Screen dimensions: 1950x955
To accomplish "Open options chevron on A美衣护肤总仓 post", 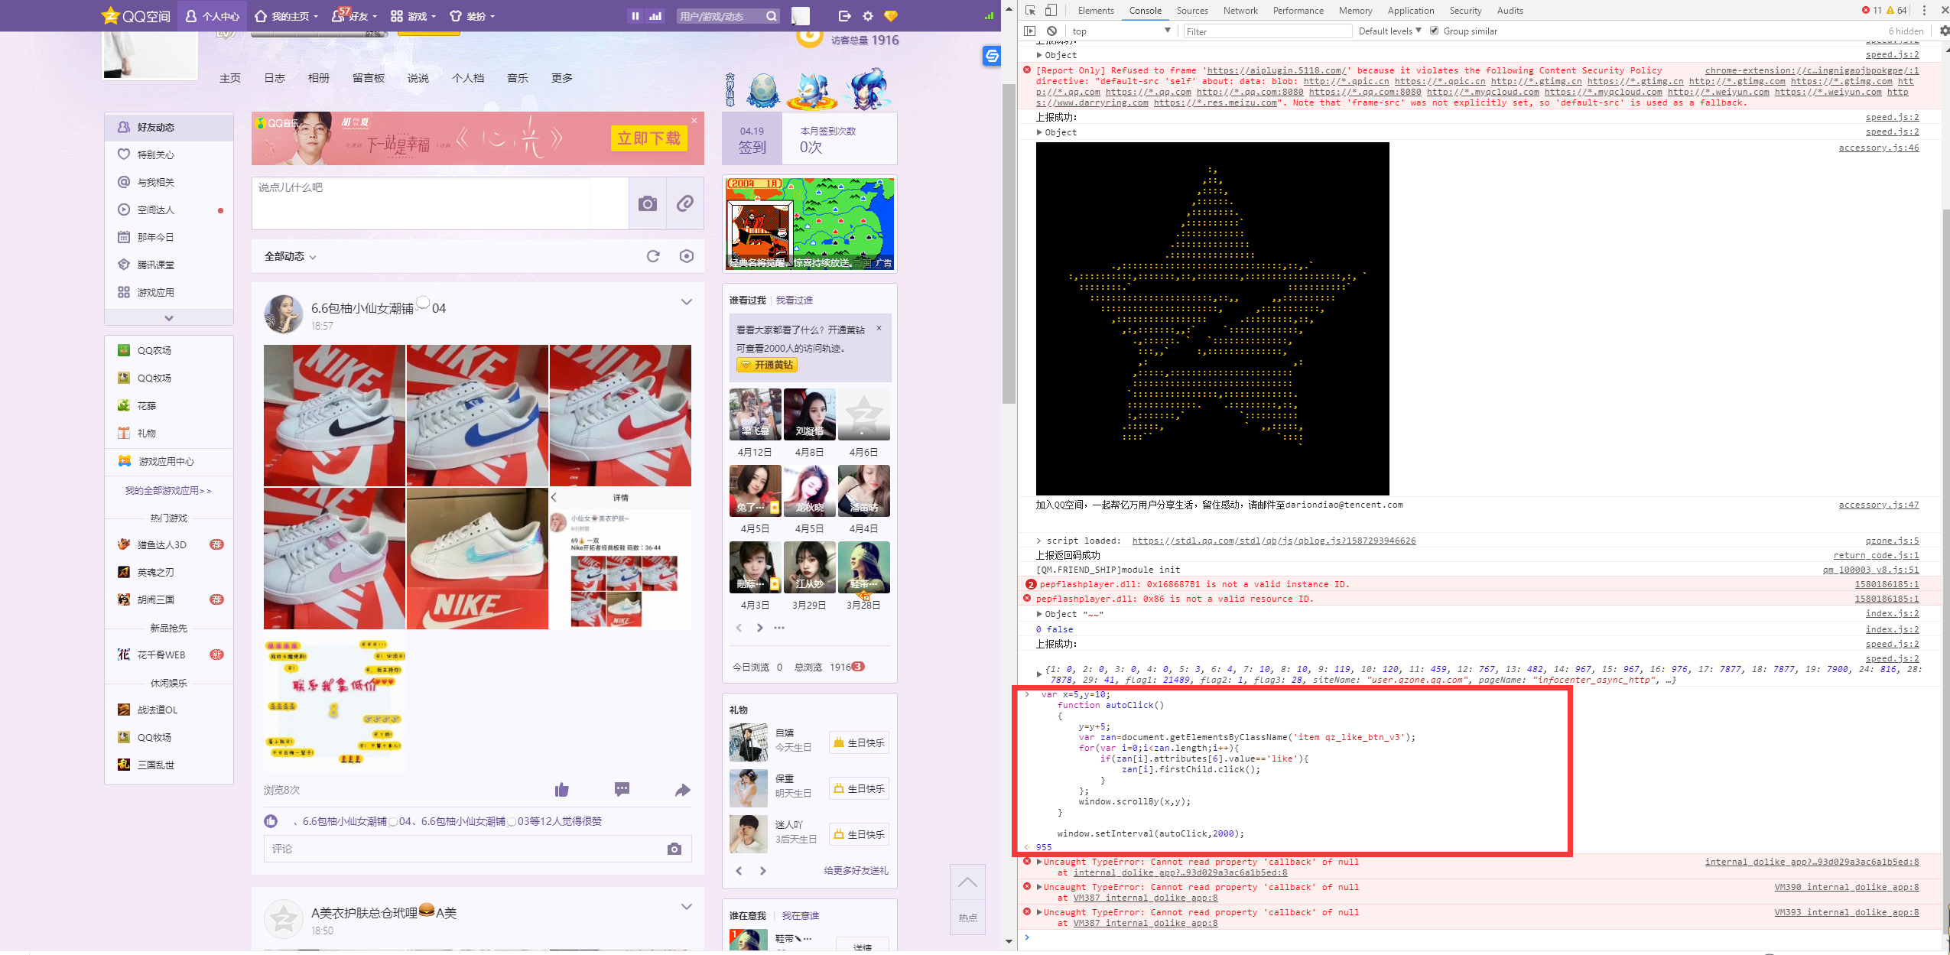I will coord(687,907).
